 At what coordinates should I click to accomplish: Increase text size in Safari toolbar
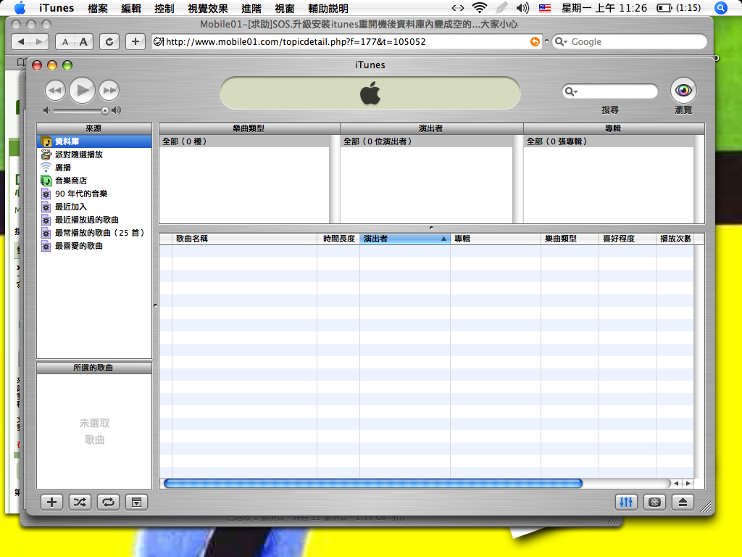click(84, 41)
